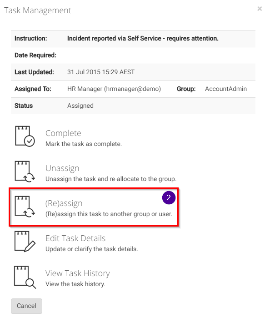Click the Unassign notepad icon with arrows
Viewport: 265px width, 323px height.
25,172
